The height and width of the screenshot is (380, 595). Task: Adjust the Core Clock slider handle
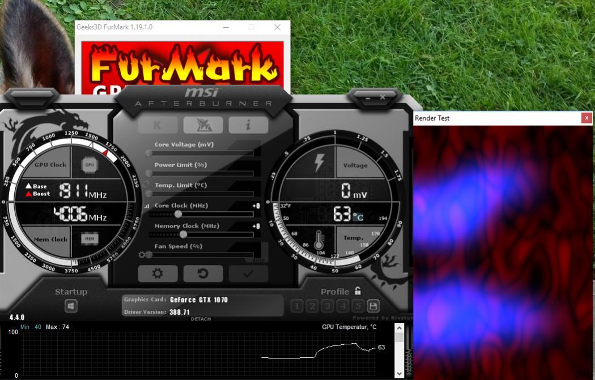(x=177, y=214)
